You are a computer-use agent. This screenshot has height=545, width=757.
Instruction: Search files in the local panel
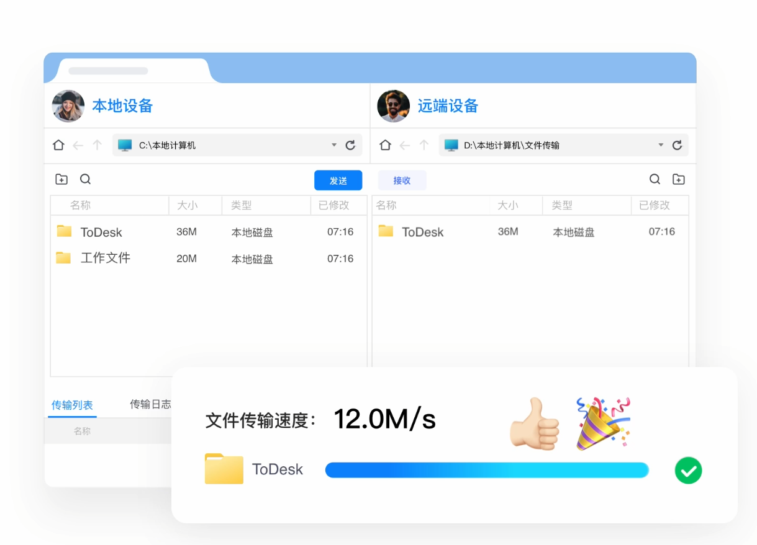86,179
